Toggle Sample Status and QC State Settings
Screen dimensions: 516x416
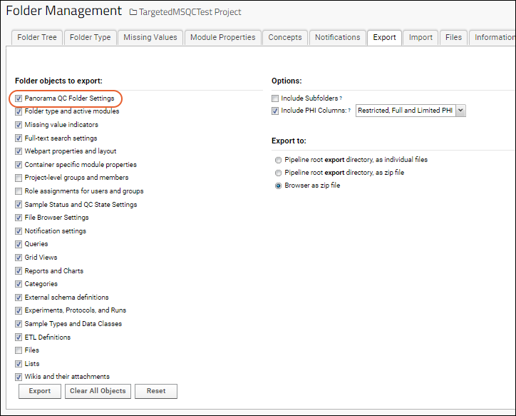(x=19, y=205)
